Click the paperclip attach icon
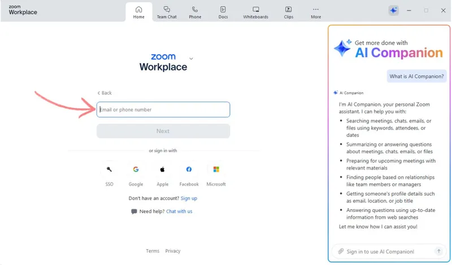This screenshot has height=265, width=452. click(341, 251)
